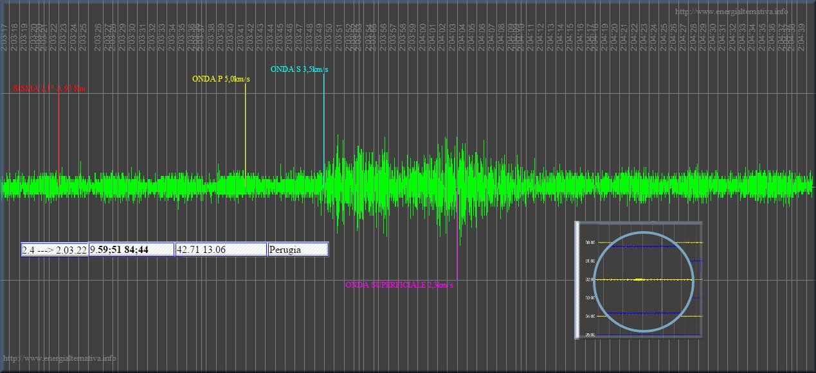
Task: Select the '9.59;51 84;44' table cell
Action: click(x=131, y=250)
